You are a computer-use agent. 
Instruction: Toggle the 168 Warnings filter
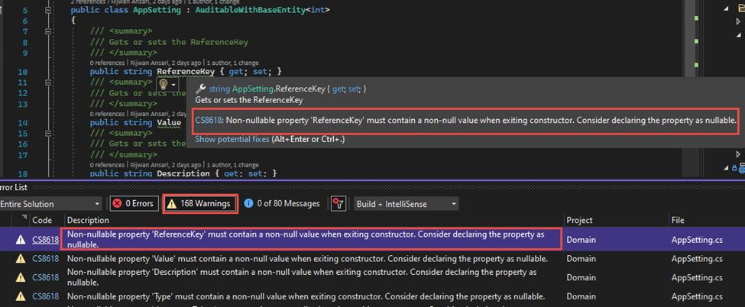(x=200, y=204)
